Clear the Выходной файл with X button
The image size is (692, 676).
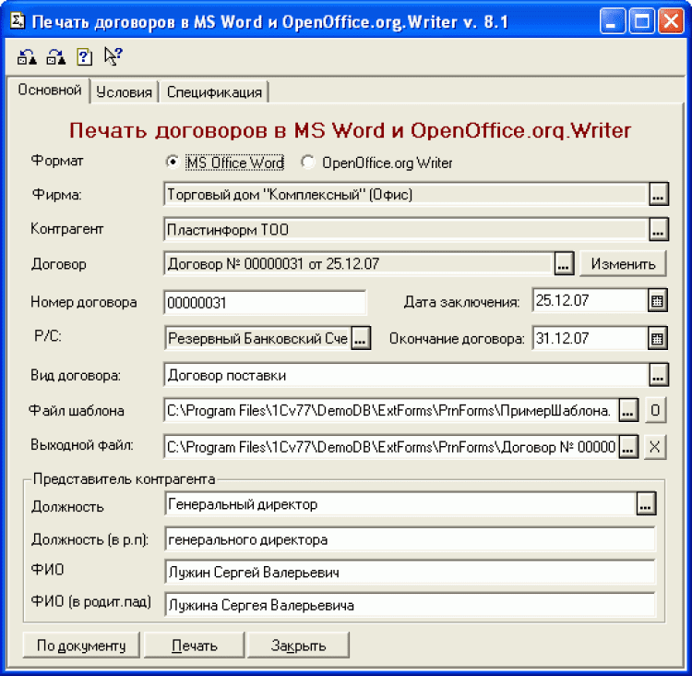click(655, 447)
